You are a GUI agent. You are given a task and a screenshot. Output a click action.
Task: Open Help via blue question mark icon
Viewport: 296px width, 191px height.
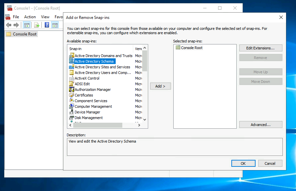point(47,25)
